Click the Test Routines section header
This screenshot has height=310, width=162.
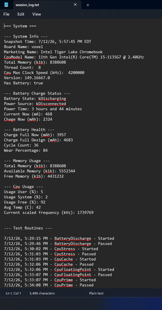click(28, 228)
